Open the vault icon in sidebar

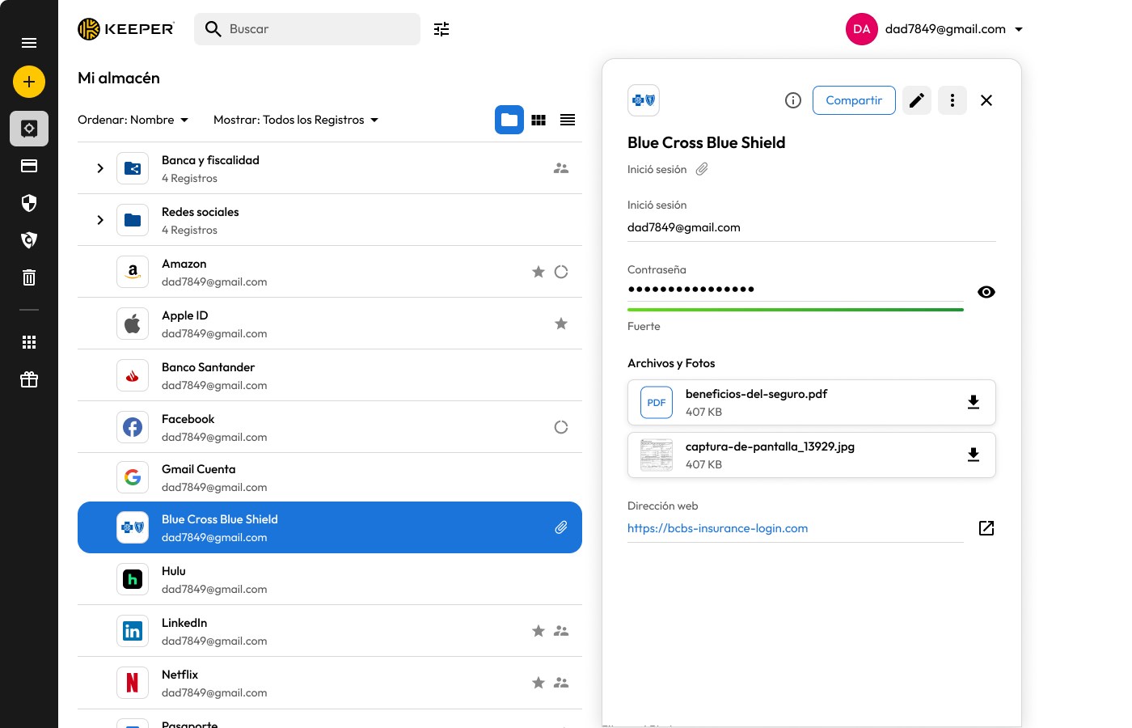tap(29, 129)
